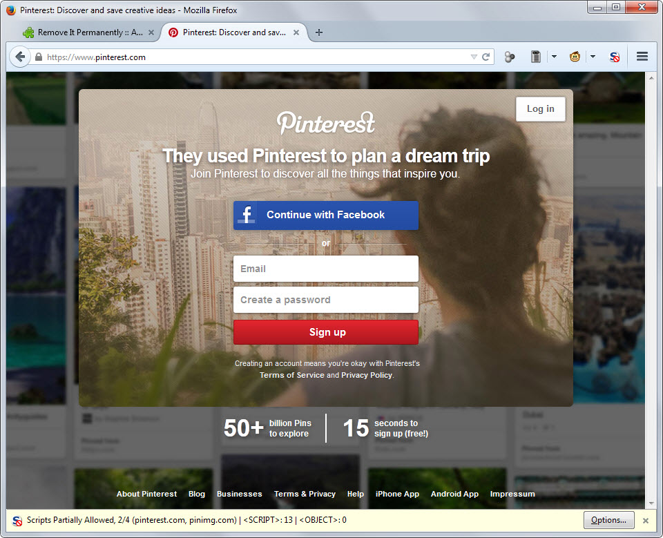Click '15' seconds to sign up text

356,428
